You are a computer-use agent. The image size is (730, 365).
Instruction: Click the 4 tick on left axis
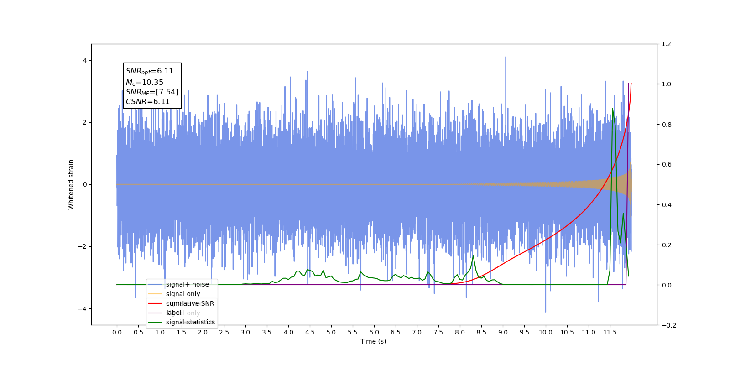[x=84, y=60]
